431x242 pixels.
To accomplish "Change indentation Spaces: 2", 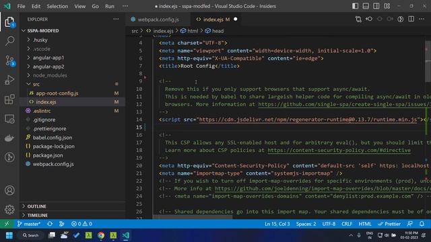I will pos(306,224).
